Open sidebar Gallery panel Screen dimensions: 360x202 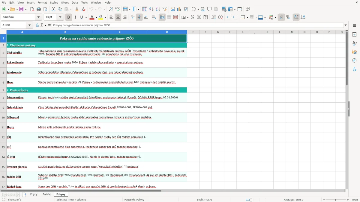point(355,52)
